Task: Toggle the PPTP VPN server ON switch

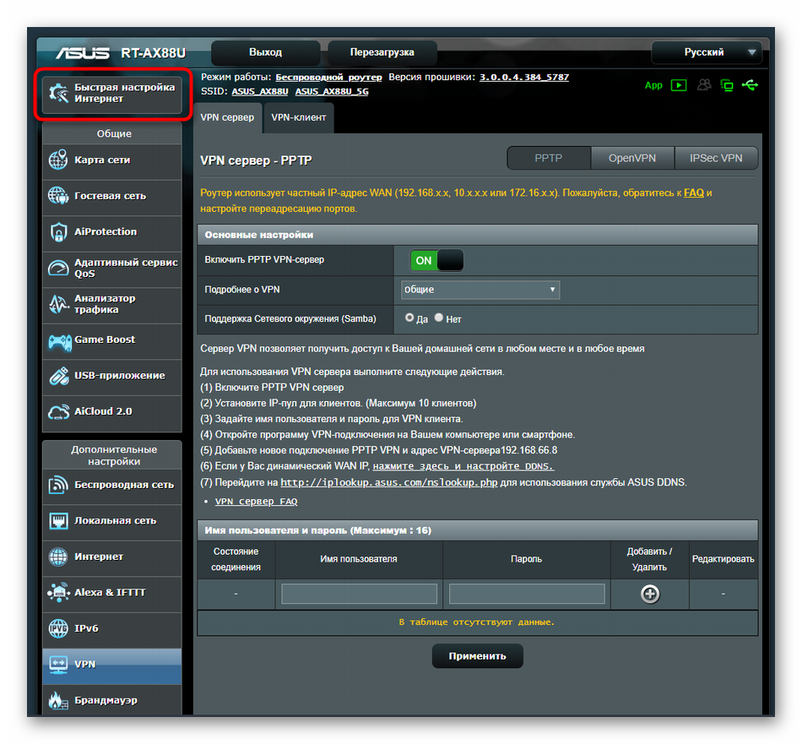Action: point(436,261)
